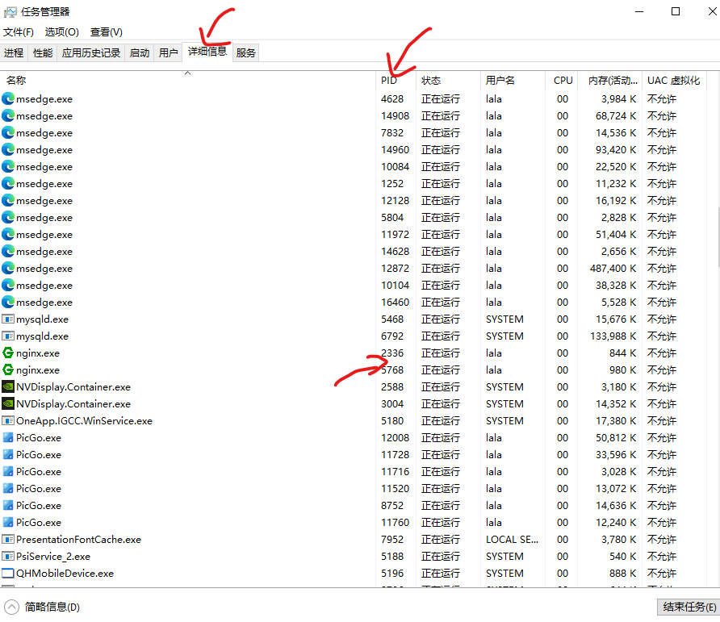720x622 pixels.
Task: Select the 详细信息 tab
Action: click(207, 52)
